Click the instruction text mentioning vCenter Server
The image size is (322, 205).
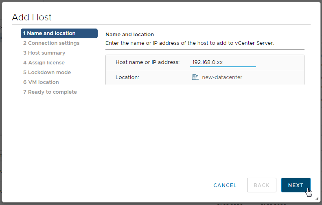click(190, 43)
